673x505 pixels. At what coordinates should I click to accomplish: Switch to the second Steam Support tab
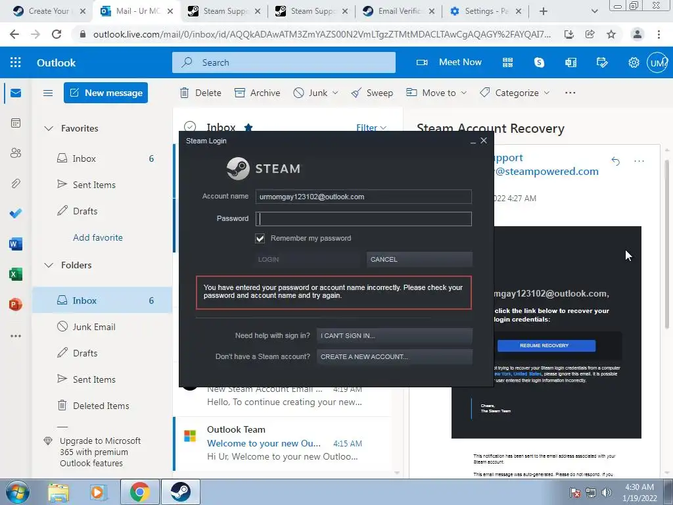pos(312,11)
